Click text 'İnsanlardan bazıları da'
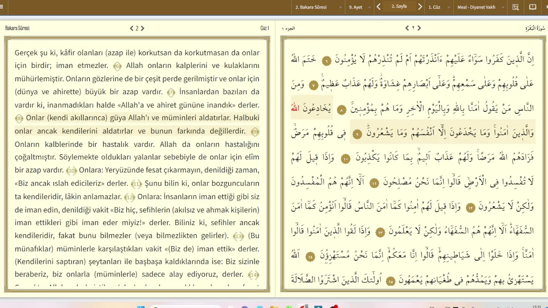This screenshot has height=308, width=548. point(219,92)
